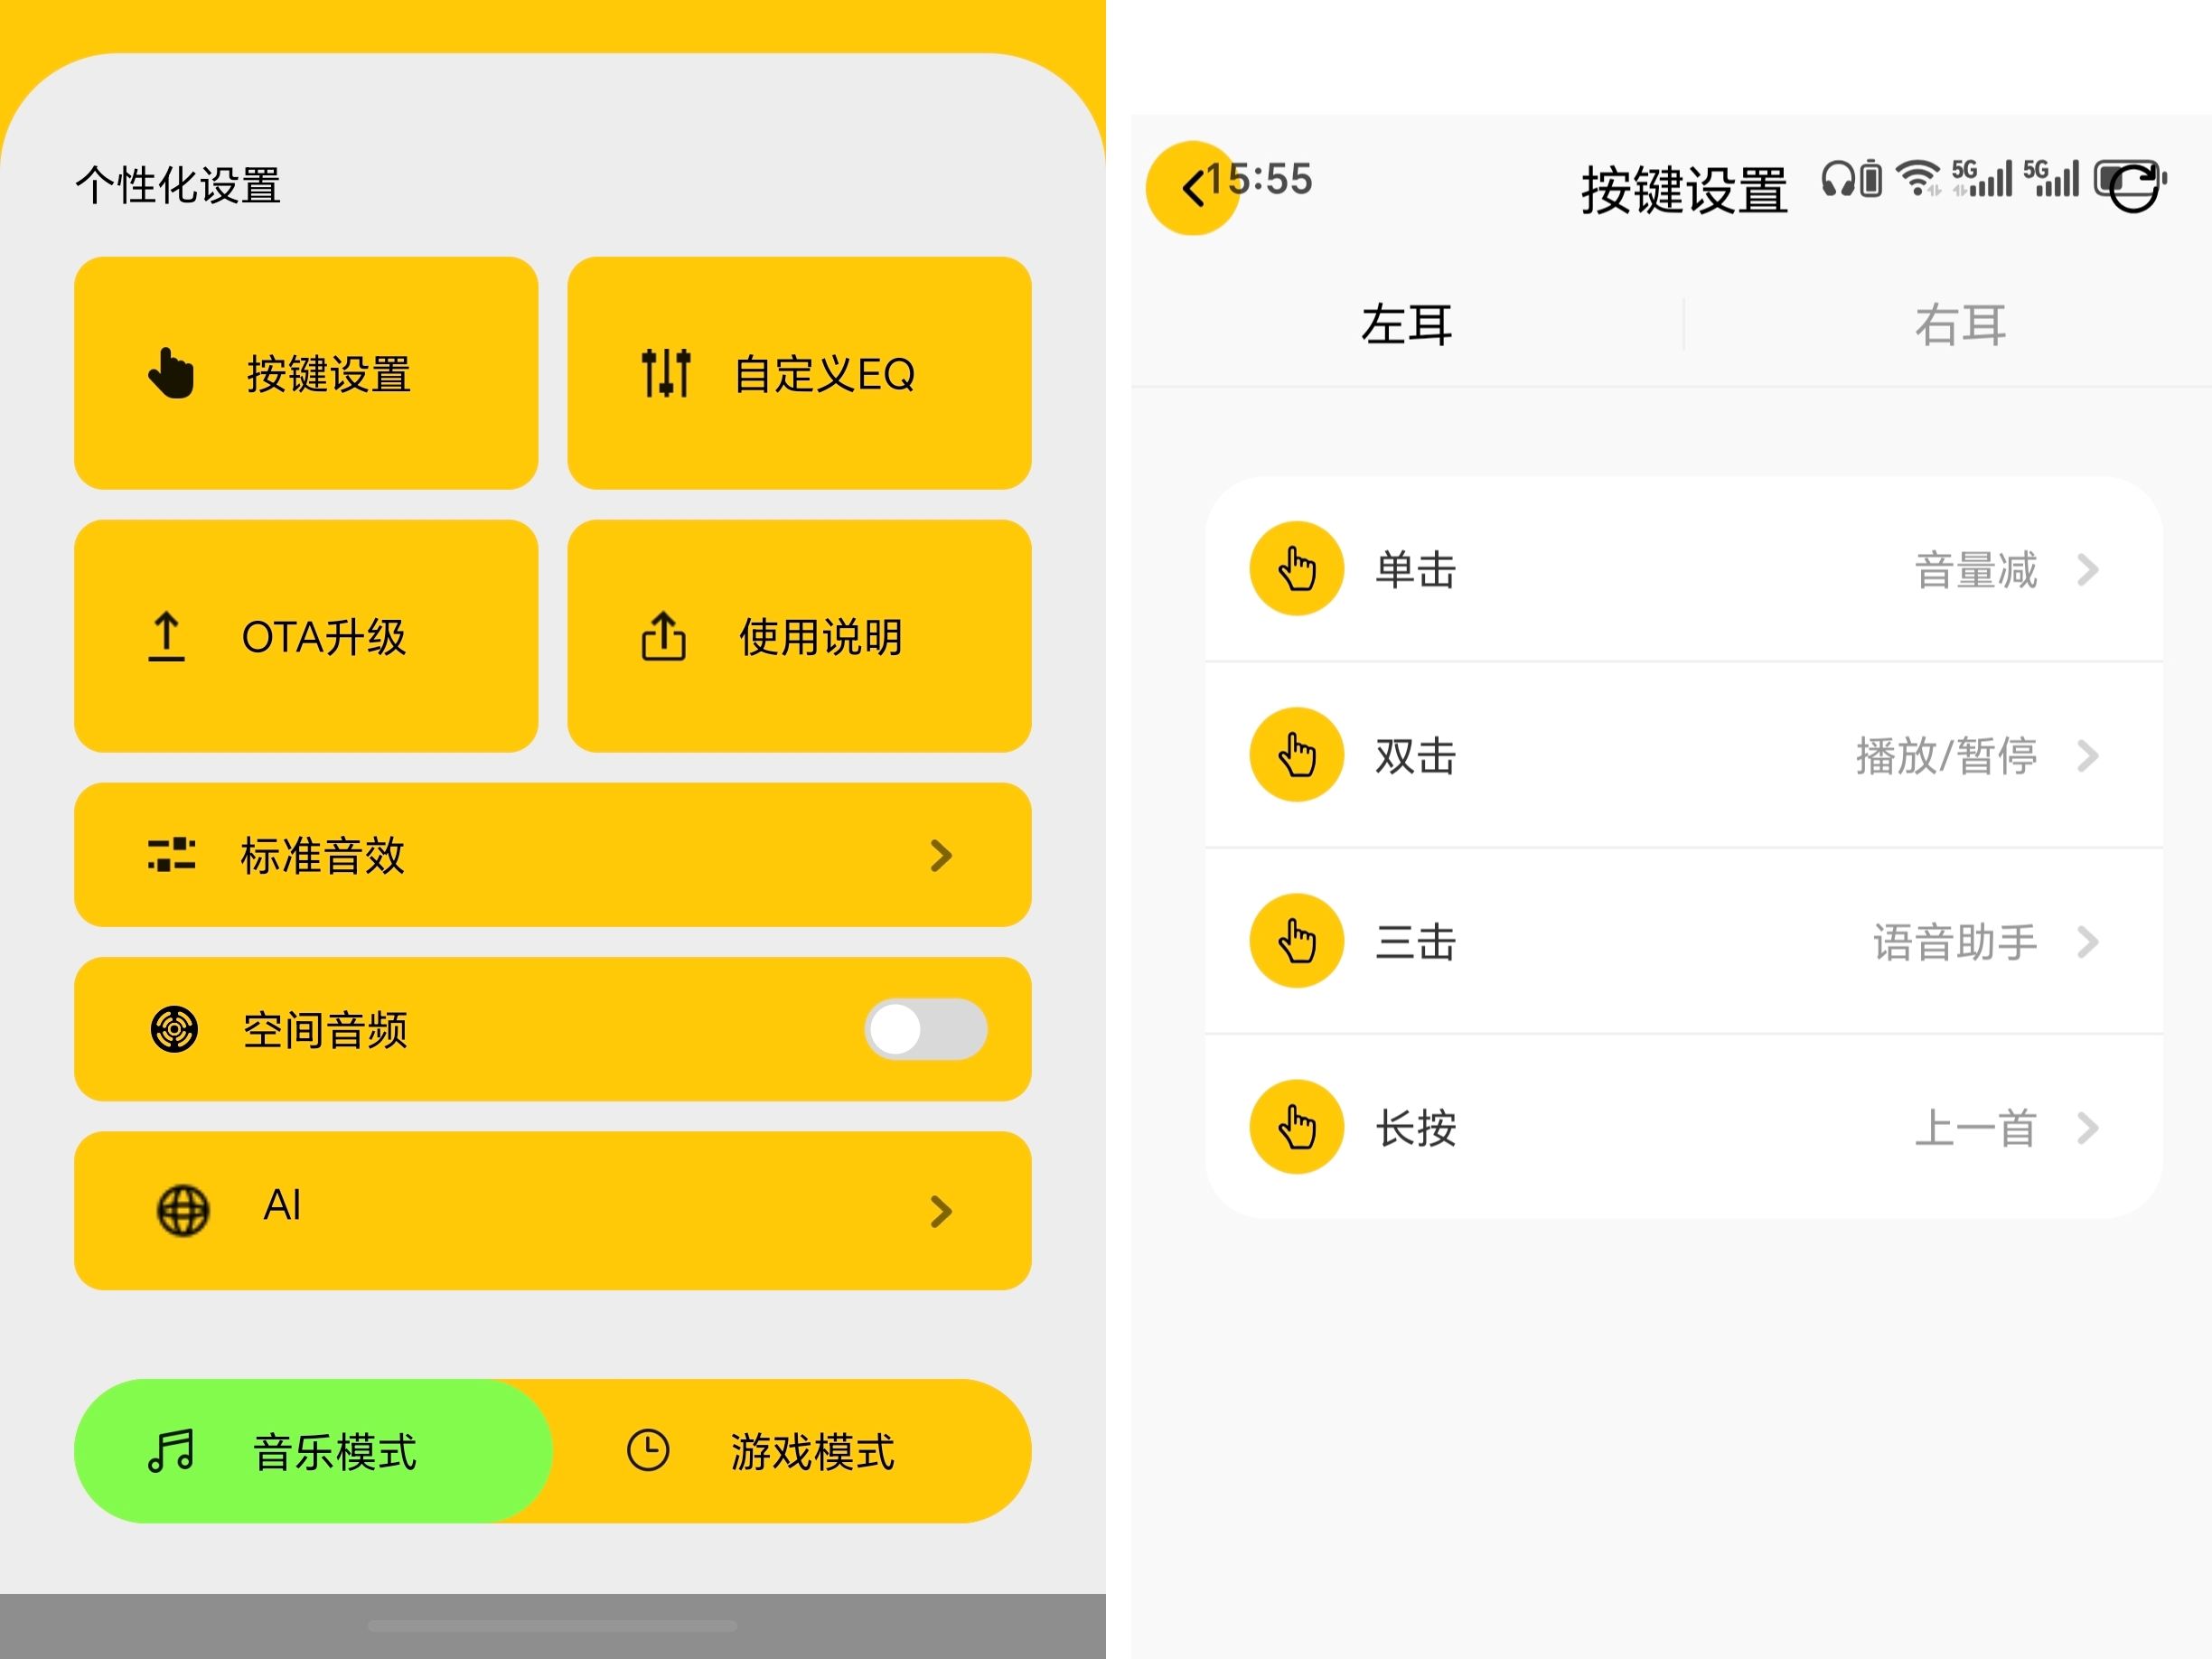Switch to 游戏模式
The height and width of the screenshot is (1659, 2212).
(x=790, y=1451)
